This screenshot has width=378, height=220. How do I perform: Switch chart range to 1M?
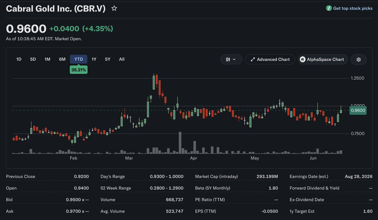tap(47, 59)
